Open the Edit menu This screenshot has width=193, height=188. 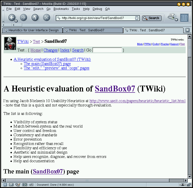tap(17, 9)
